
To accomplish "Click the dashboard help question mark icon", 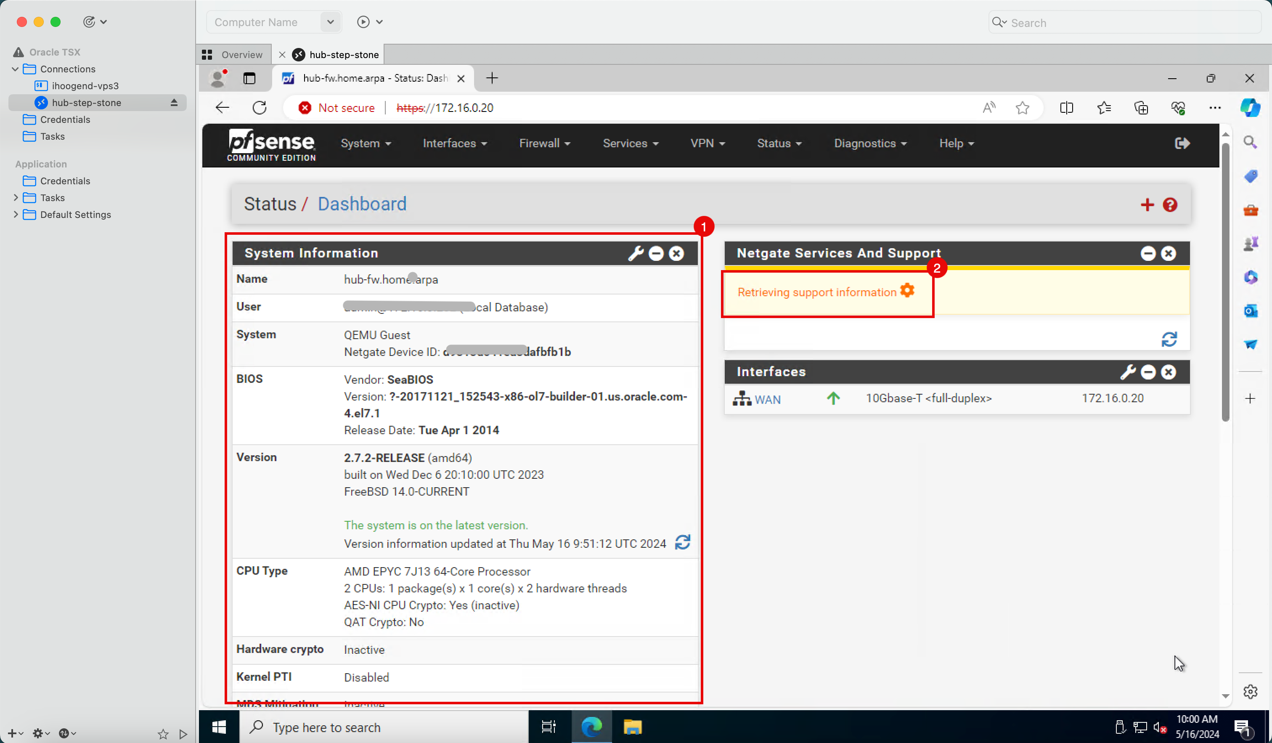I will [x=1170, y=204].
